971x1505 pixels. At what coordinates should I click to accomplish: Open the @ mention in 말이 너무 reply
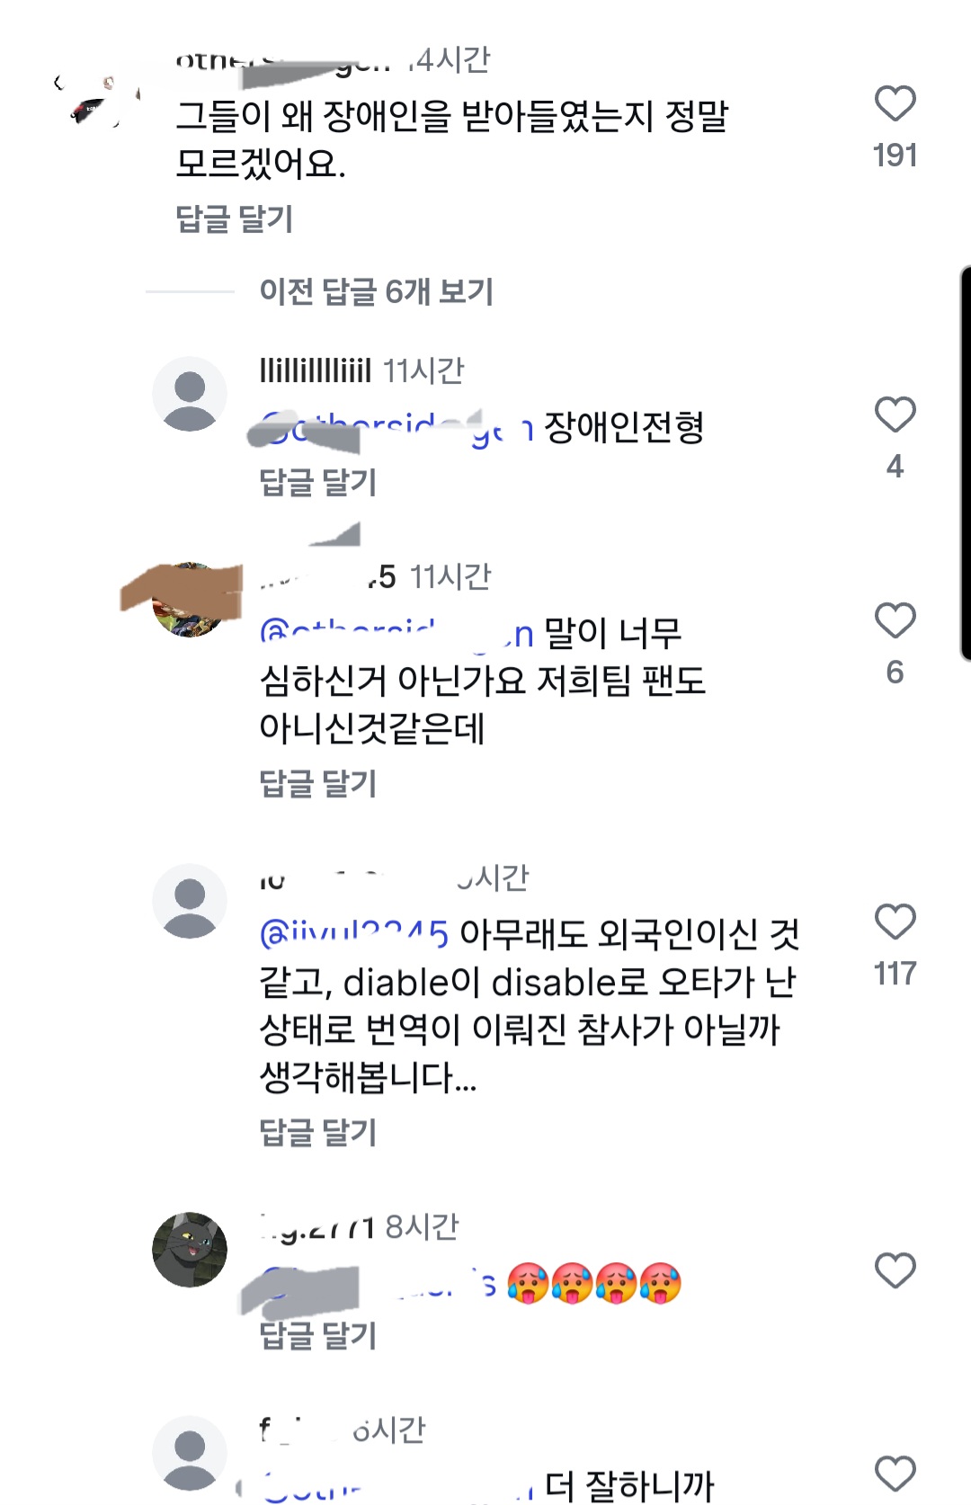396,633
